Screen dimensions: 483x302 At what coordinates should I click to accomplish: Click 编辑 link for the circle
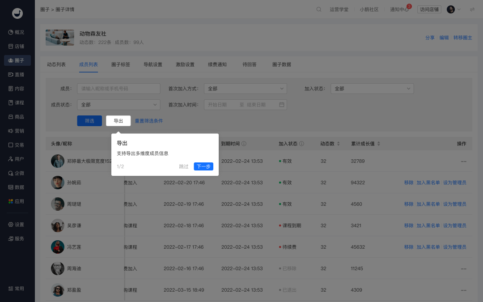444,38
